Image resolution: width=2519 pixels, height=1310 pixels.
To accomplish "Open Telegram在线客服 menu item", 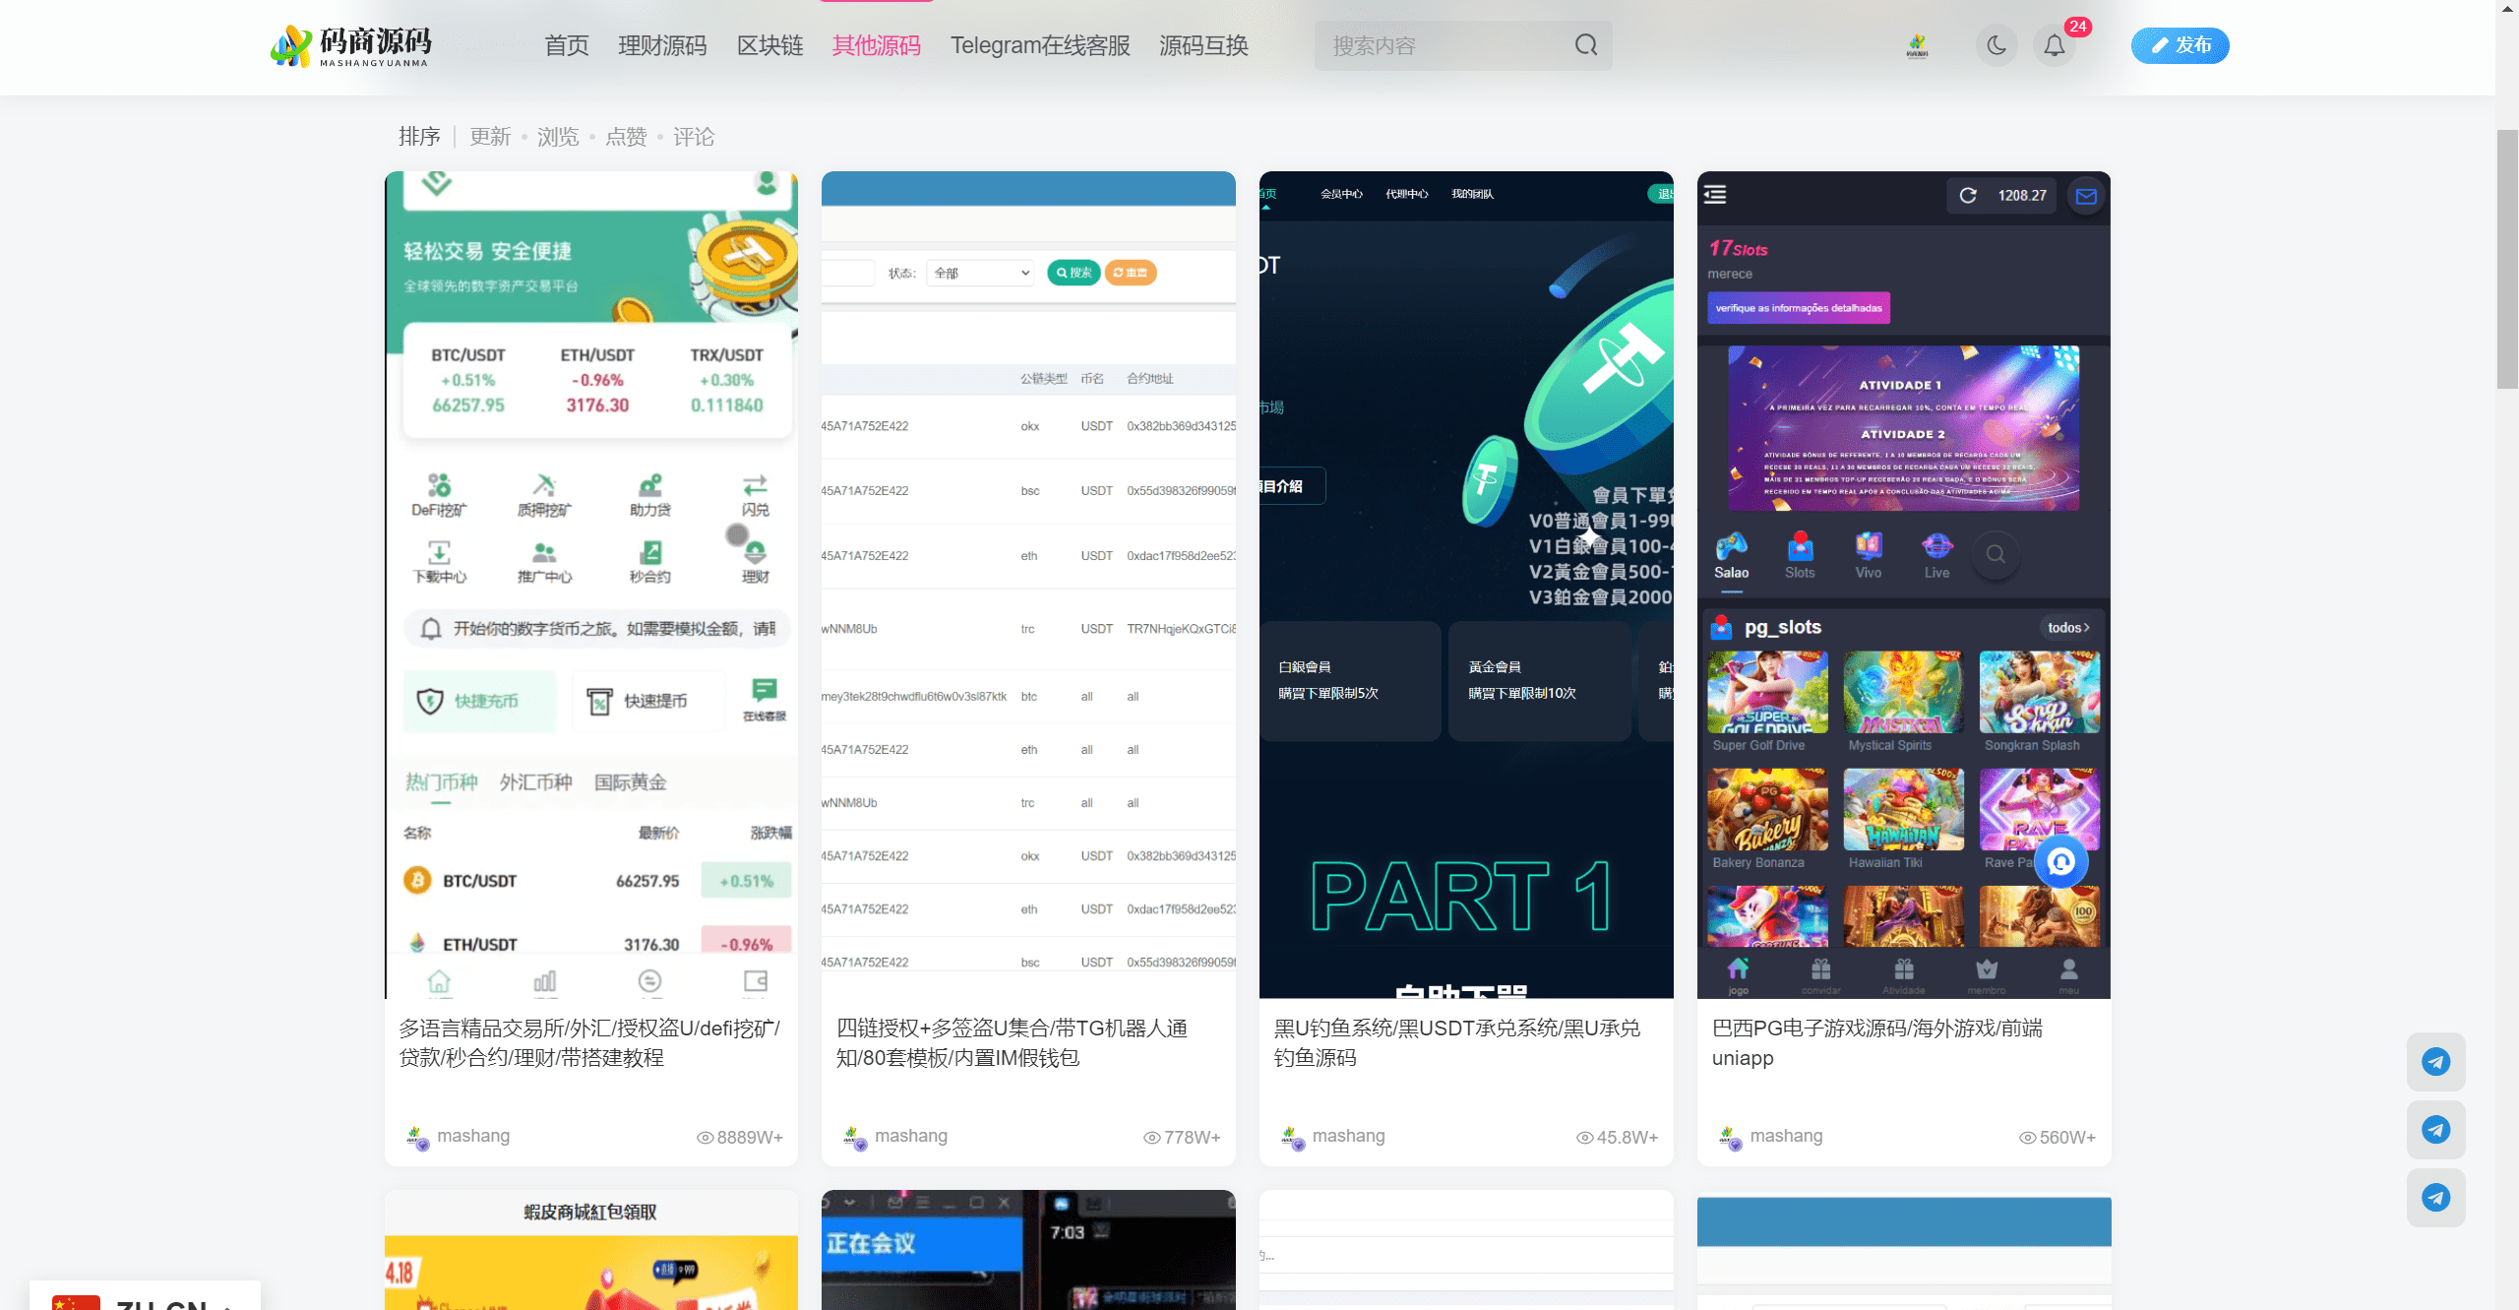I will pos(1040,45).
